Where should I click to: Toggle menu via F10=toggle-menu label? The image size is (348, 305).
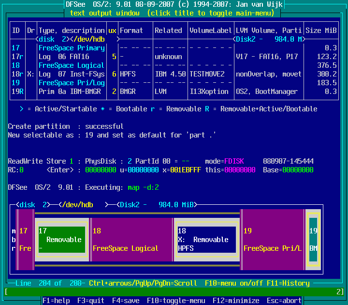point(176,301)
